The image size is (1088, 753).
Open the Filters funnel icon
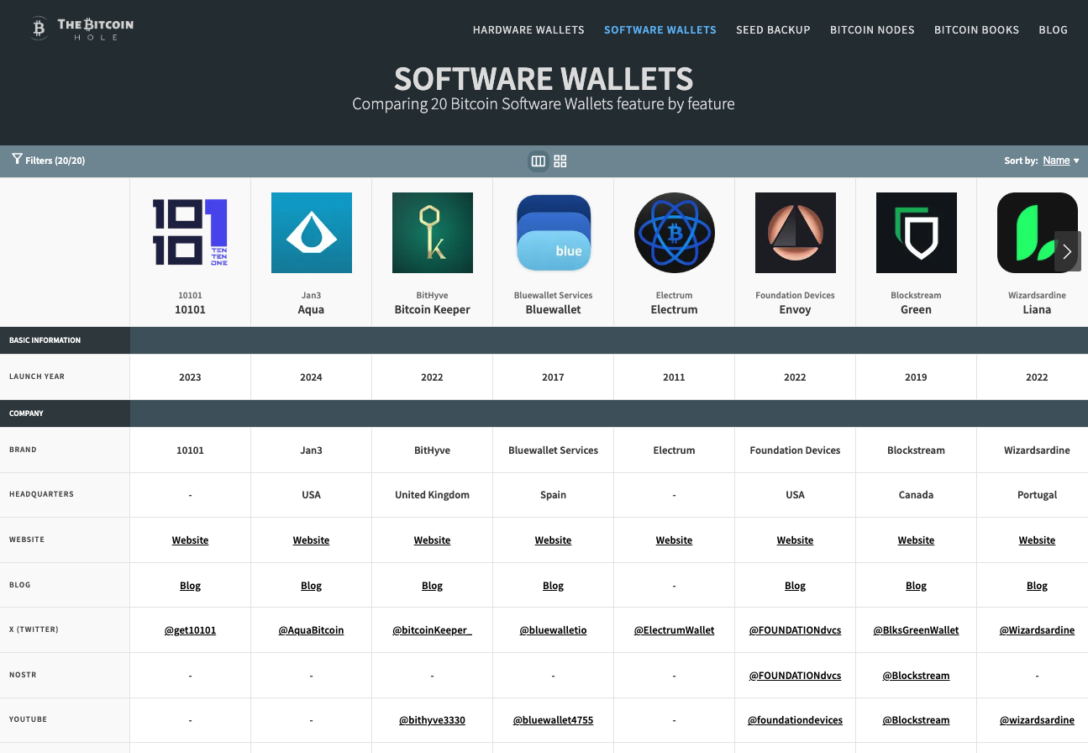click(x=17, y=159)
